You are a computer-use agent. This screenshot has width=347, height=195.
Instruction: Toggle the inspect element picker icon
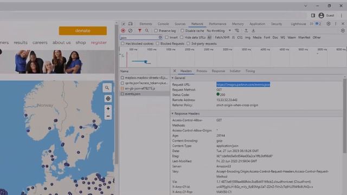point(124,24)
